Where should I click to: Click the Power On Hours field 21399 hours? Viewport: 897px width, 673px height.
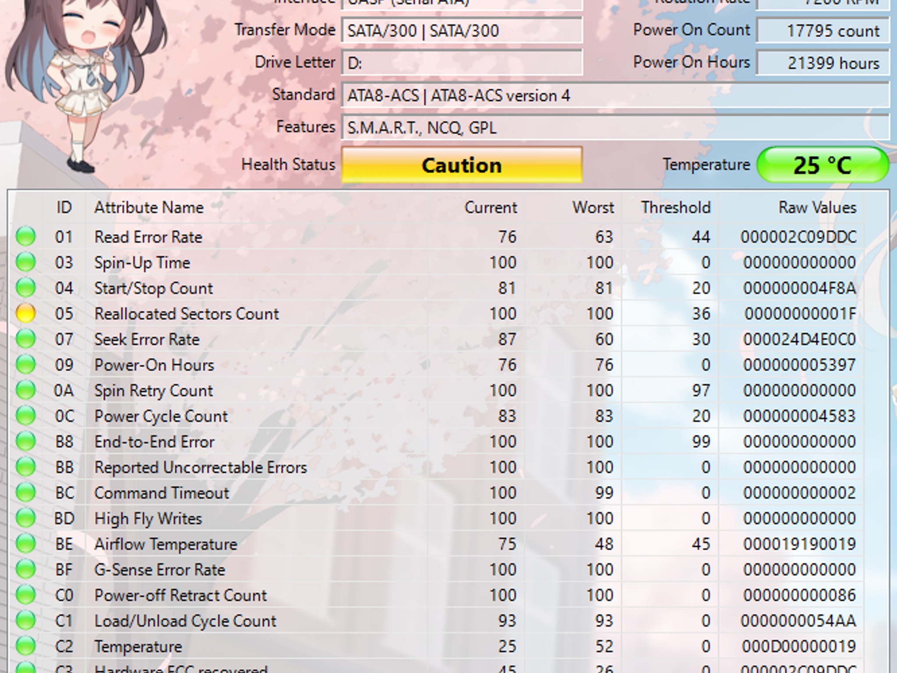[823, 63]
